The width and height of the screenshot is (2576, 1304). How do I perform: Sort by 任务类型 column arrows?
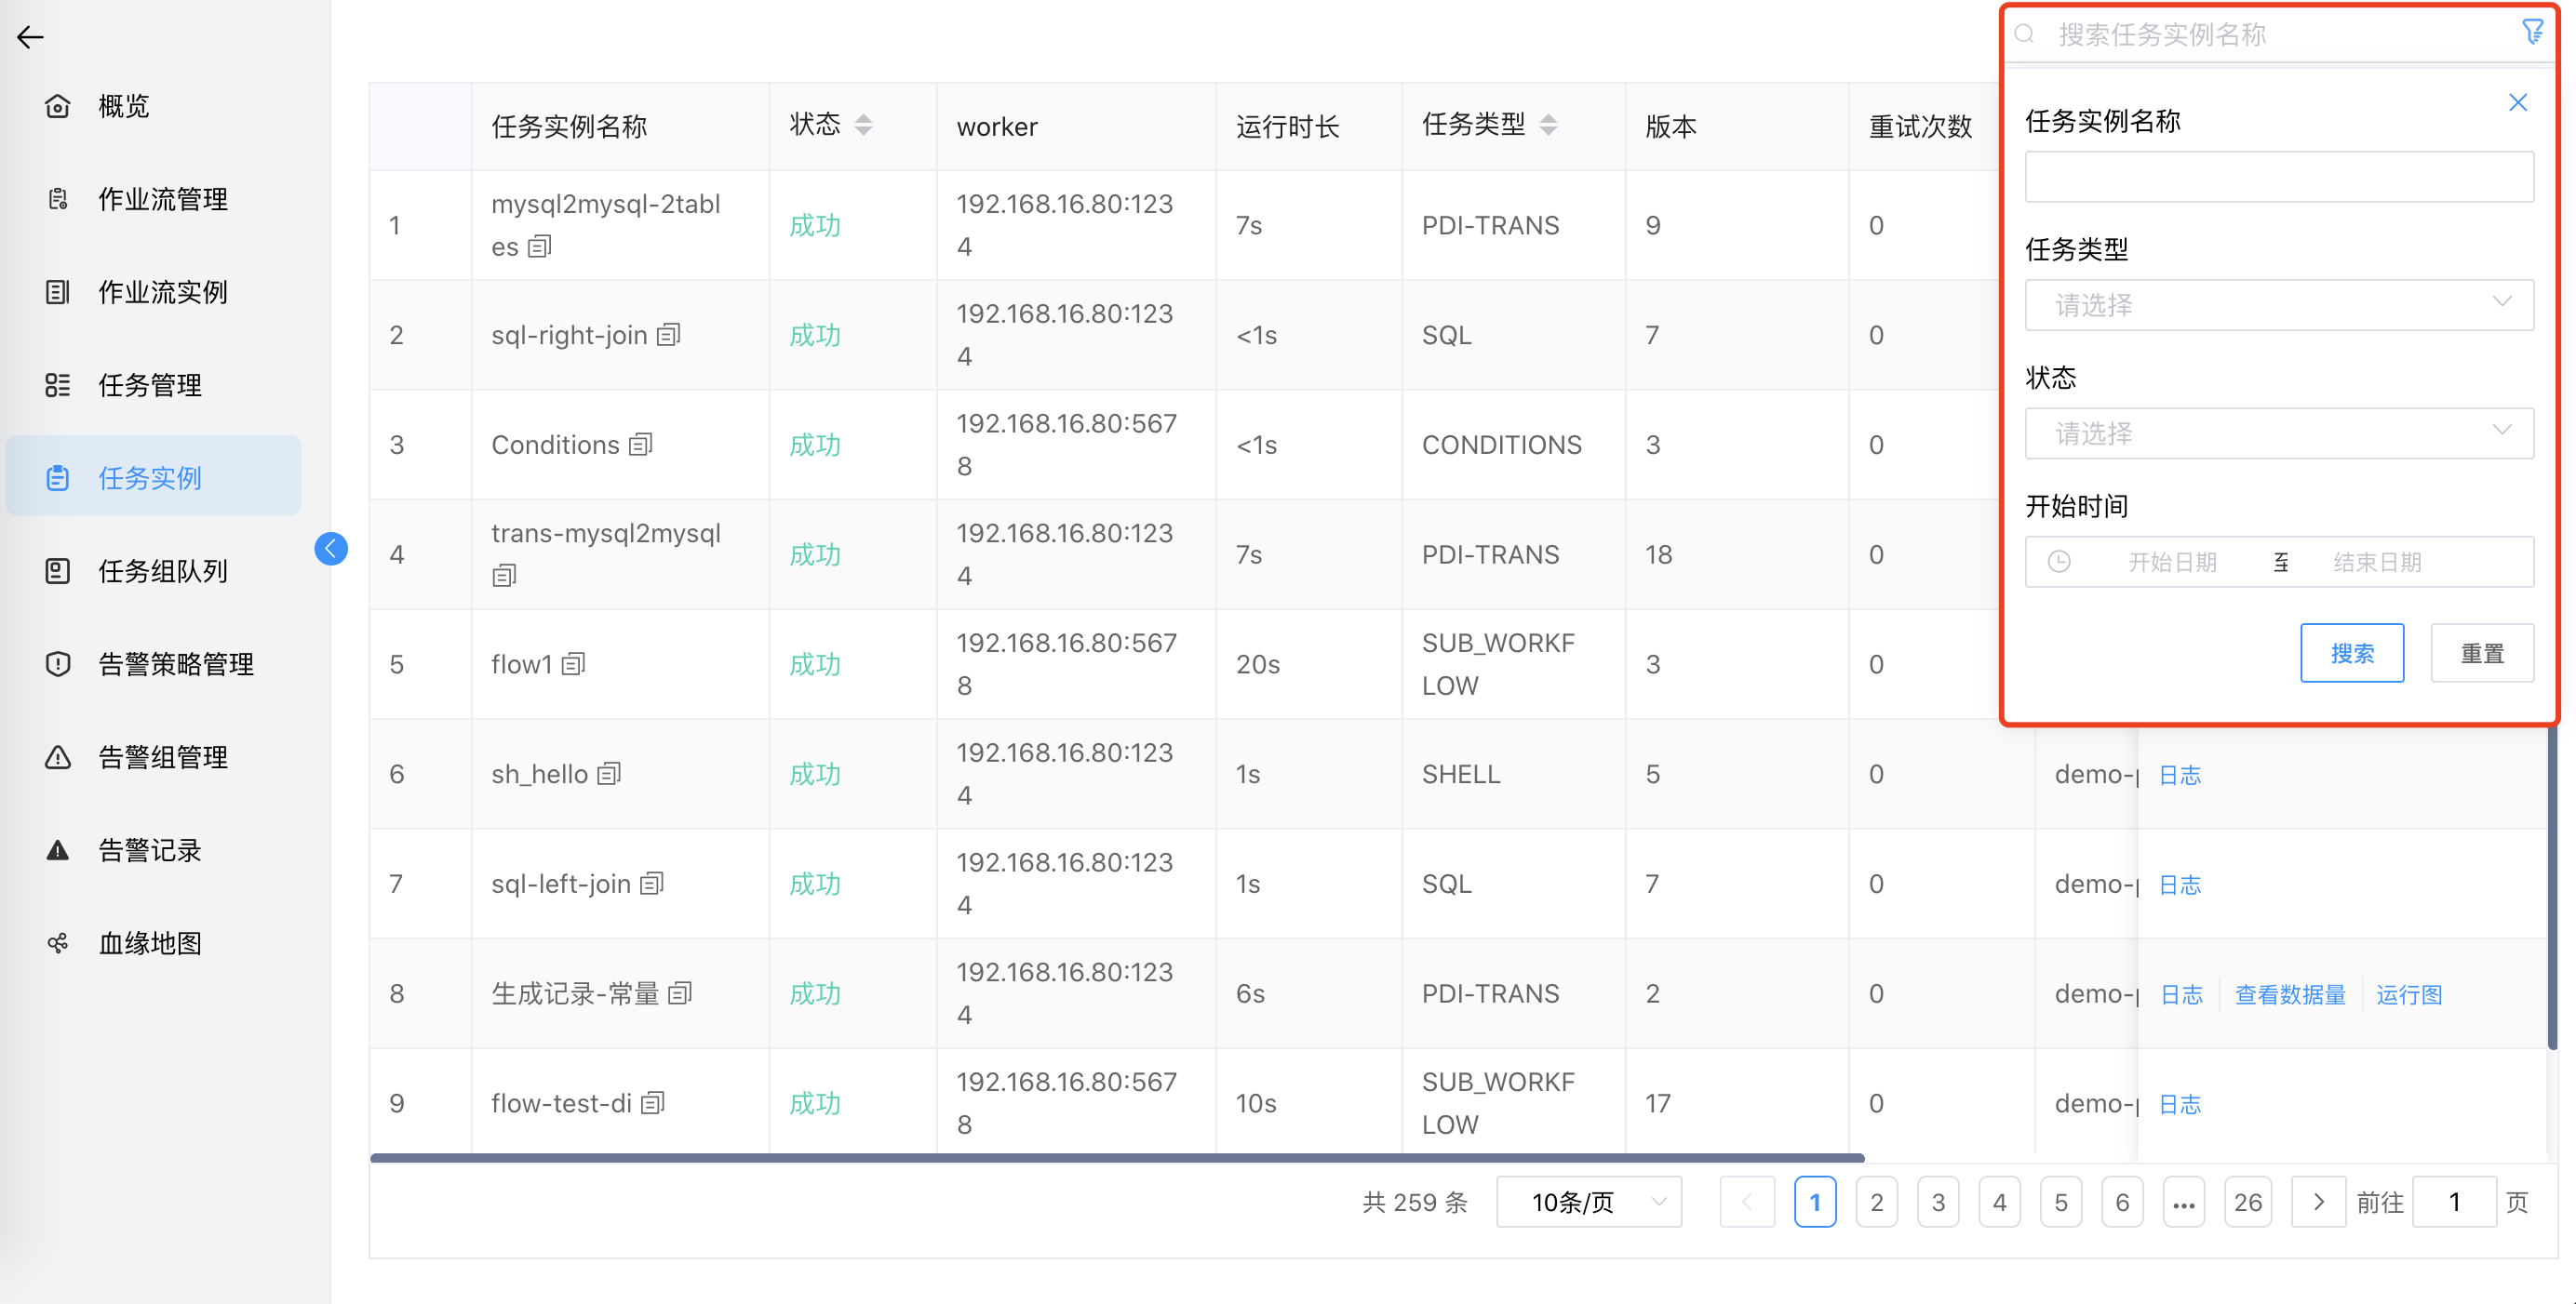pyautogui.click(x=1548, y=125)
